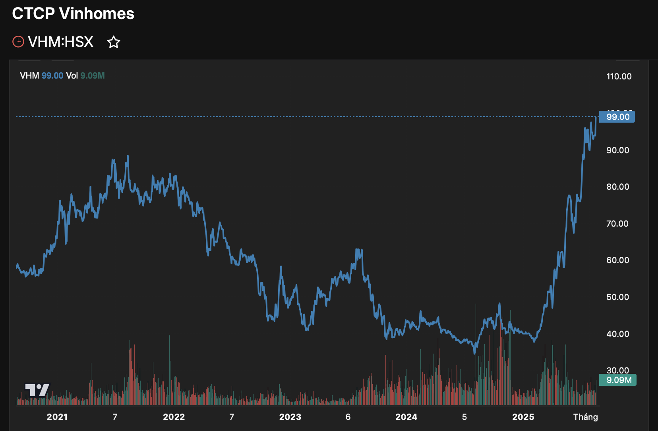Click the favorite star icon next to VHM:HSX
The height and width of the screenshot is (431, 658).
click(114, 42)
